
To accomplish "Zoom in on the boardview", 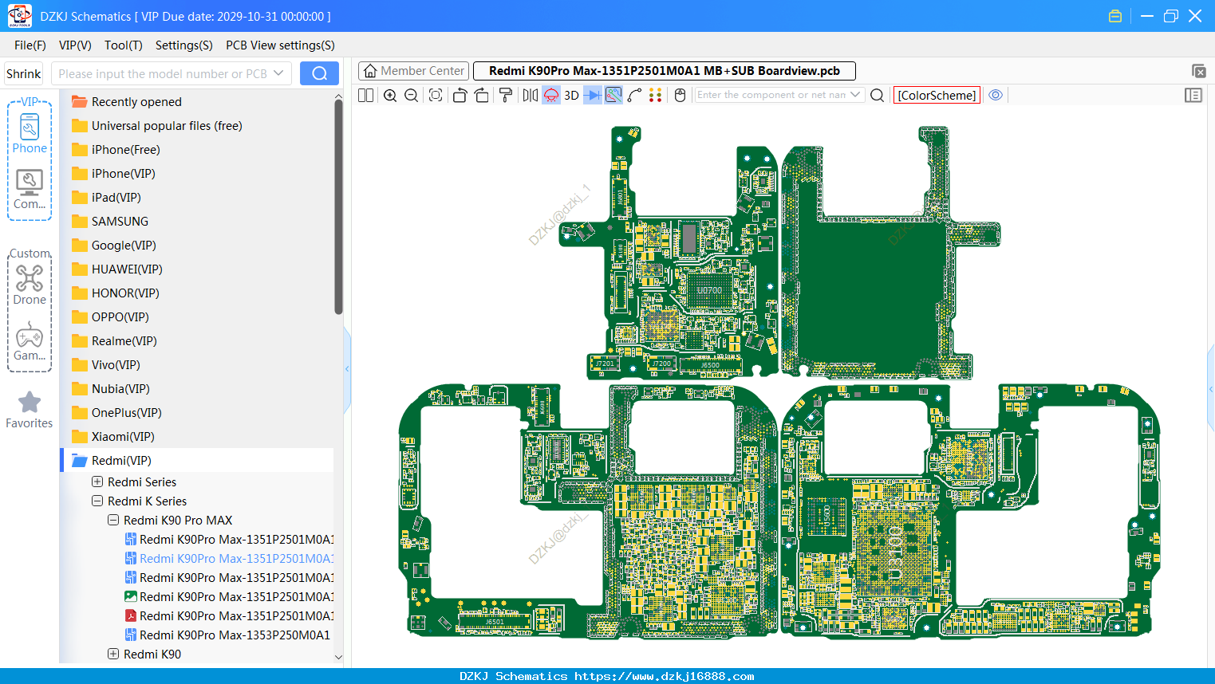I will click(x=390, y=95).
